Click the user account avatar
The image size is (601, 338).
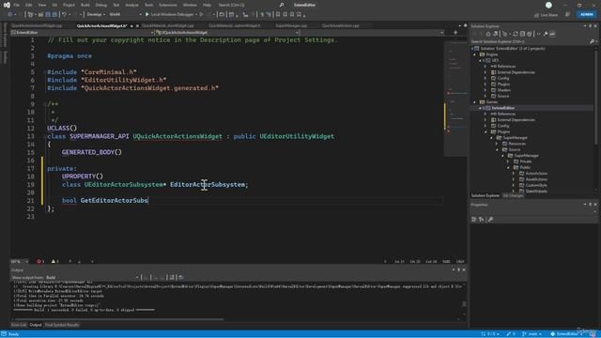point(548,5)
